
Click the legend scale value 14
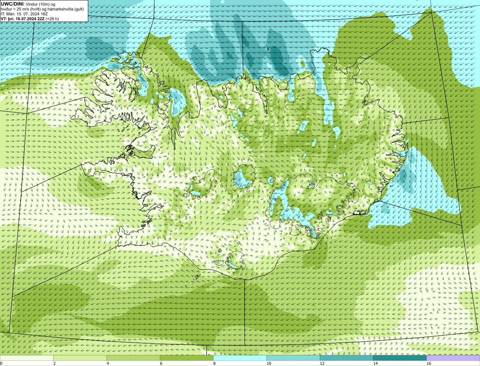(x=375, y=363)
